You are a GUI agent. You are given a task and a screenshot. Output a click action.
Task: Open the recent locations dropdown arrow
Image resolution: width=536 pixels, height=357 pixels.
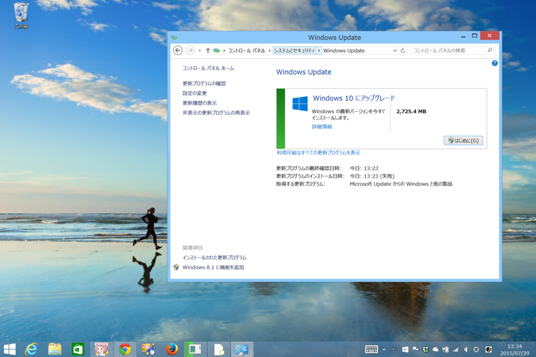[199, 51]
